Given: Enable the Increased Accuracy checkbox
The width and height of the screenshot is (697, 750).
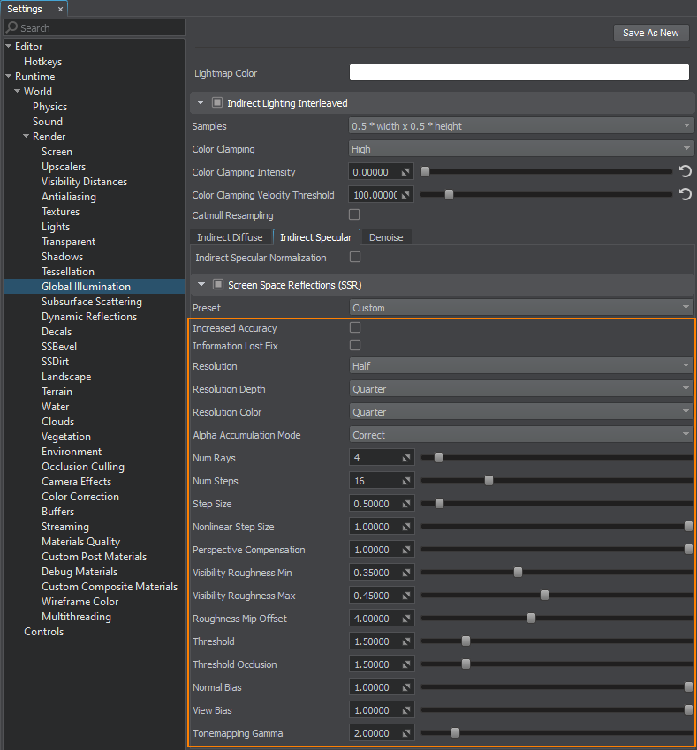Looking at the screenshot, I should tap(355, 328).
